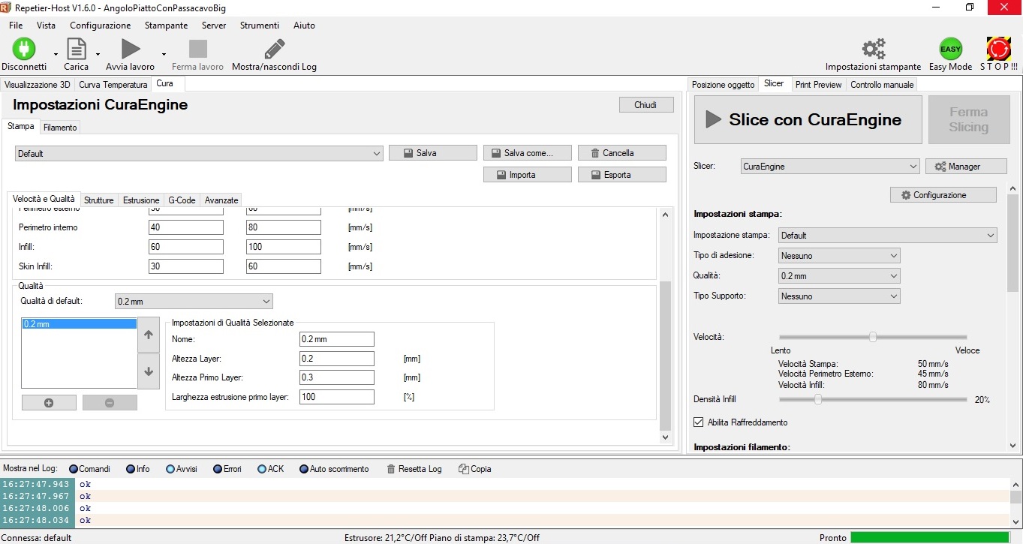The image size is (1023, 544).
Task: Click the Salva button
Action: (x=432, y=153)
